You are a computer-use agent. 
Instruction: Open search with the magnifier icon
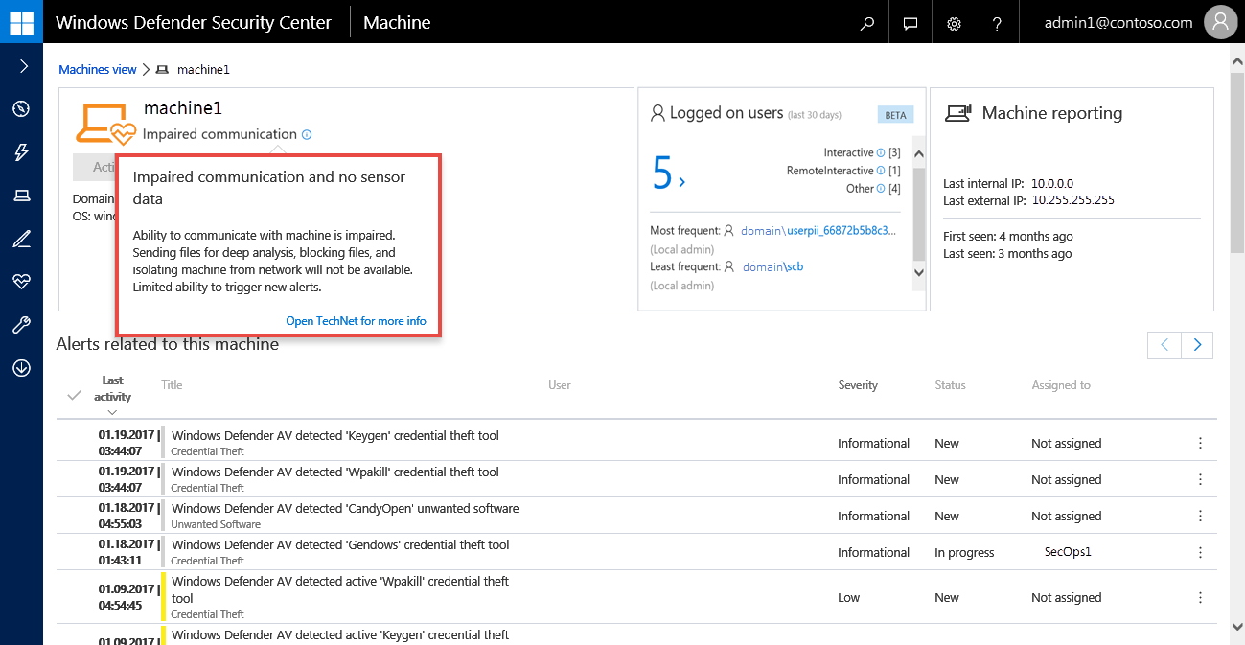coord(867,23)
